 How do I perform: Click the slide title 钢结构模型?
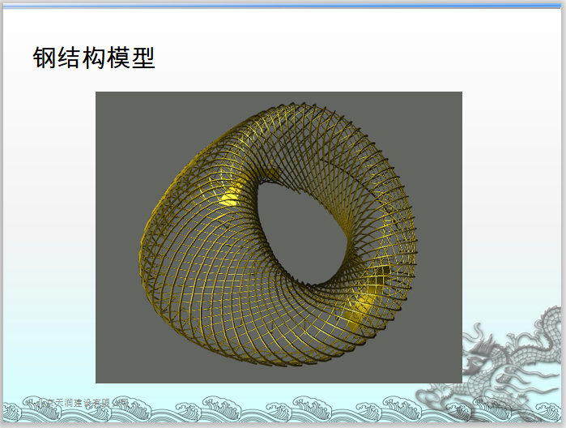pos(94,58)
